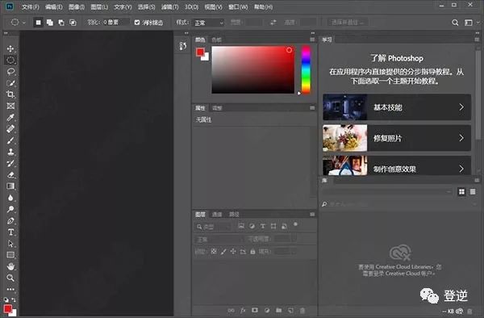Screen dimensions: 484x318
Task: Select the Zoom tool in toolbox
Action: coord(10,278)
